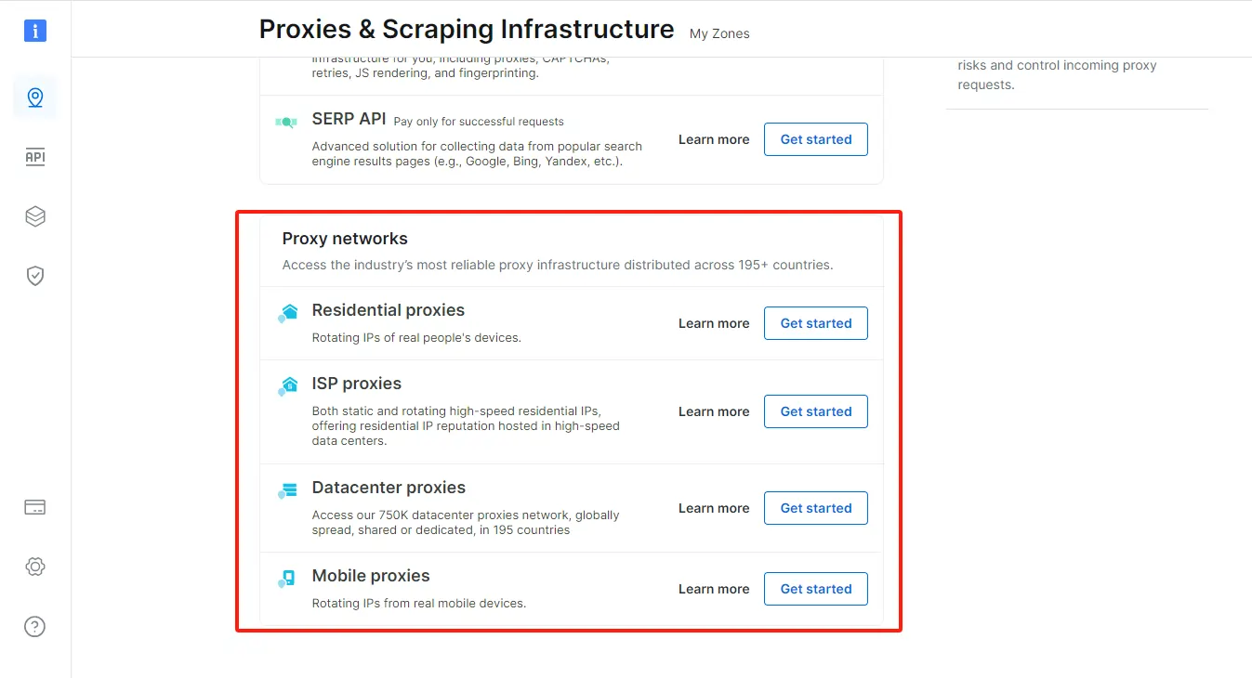The image size is (1252, 678).
Task: Get started with Mobile proxies
Action: pos(815,588)
